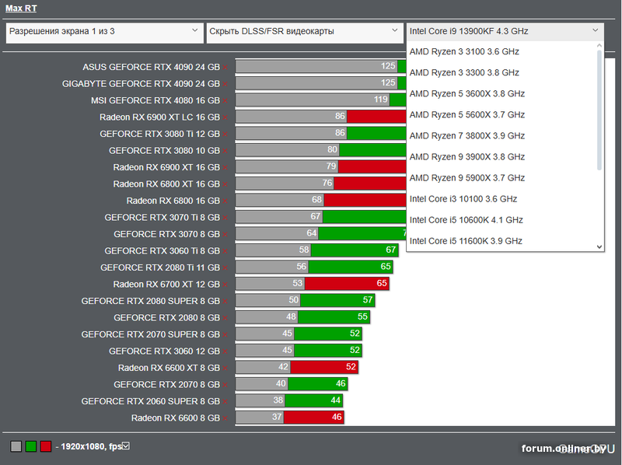
Task: Click the GEFORCE RTX 3060 Ti 8 GB label
Action: point(162,251)
